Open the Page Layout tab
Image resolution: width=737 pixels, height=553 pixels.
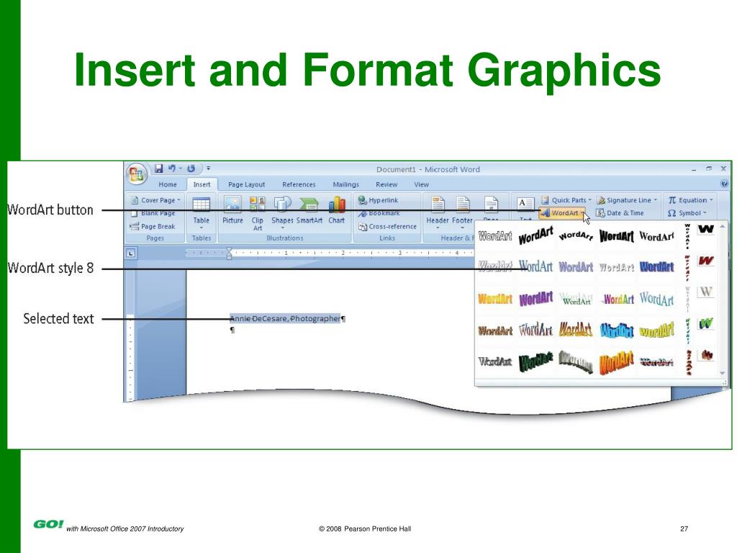[246, 184]
